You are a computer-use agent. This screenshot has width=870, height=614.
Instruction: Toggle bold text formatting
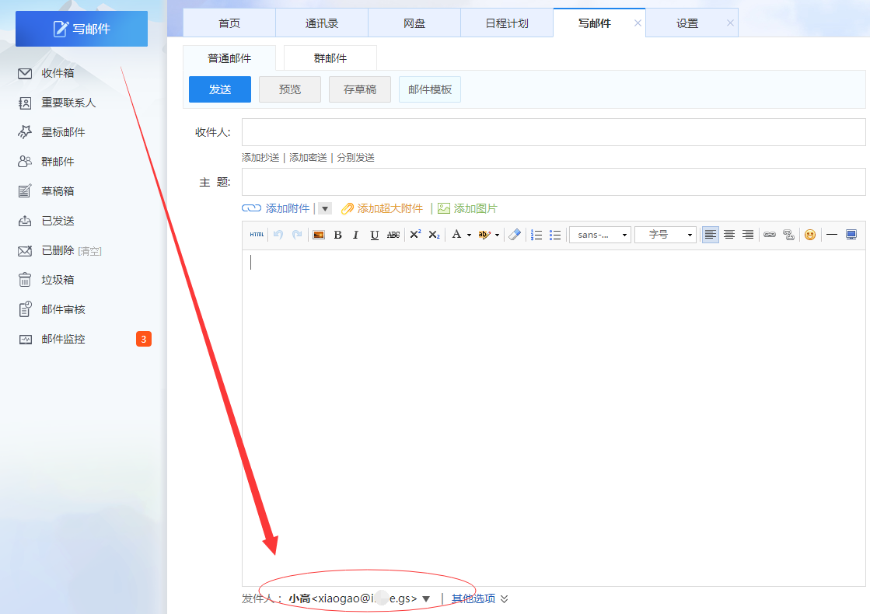(337, 235)
